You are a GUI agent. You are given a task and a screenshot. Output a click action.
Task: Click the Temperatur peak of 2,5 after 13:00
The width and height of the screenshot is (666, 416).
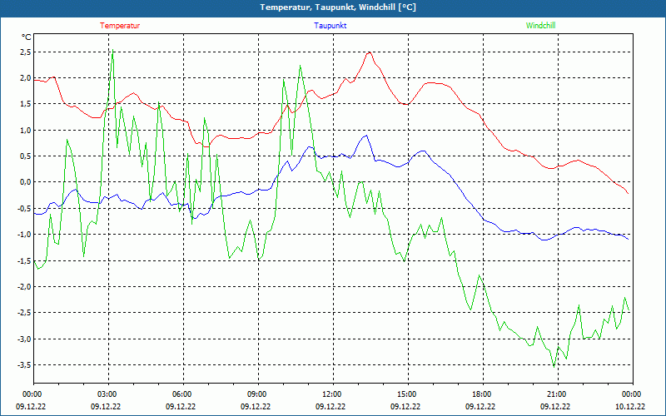coord(370,52)
